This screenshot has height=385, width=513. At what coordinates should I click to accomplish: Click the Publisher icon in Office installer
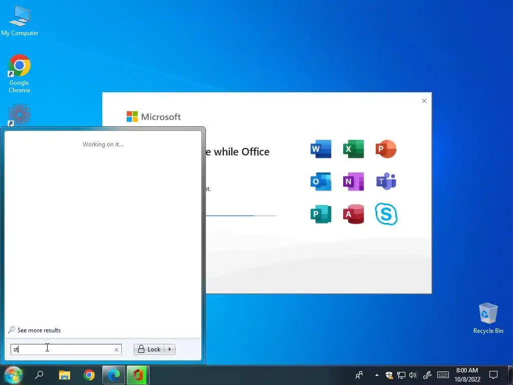[321, 214]
